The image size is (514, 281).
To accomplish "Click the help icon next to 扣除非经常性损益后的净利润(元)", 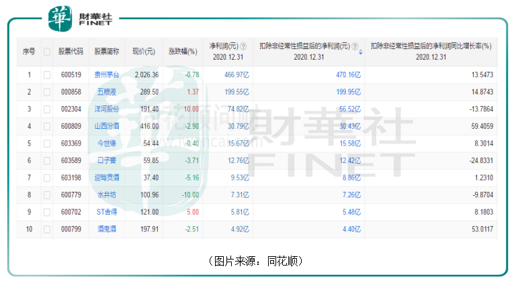I will point(355,46).
